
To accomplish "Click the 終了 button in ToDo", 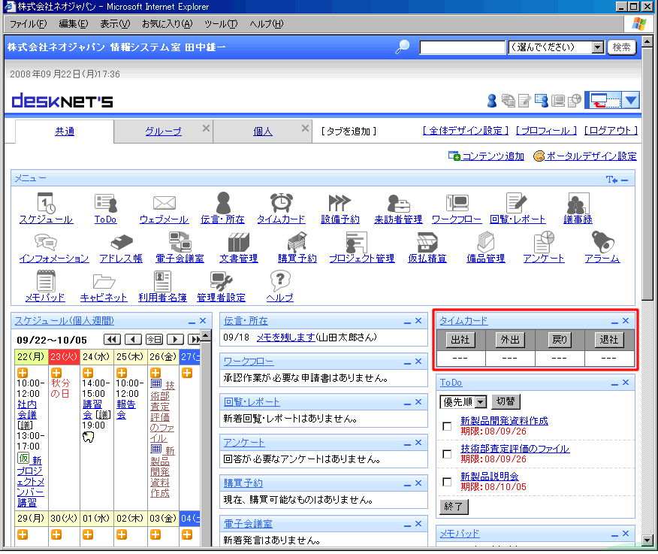I will 454,507.
